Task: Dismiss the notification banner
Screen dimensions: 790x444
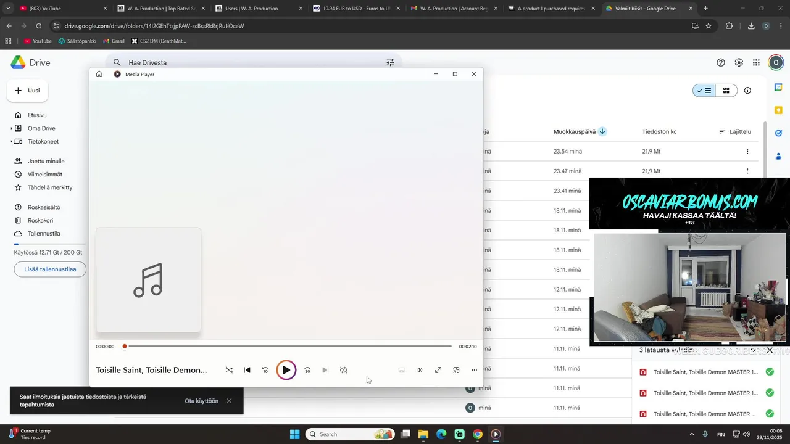Action: point(229,401)
